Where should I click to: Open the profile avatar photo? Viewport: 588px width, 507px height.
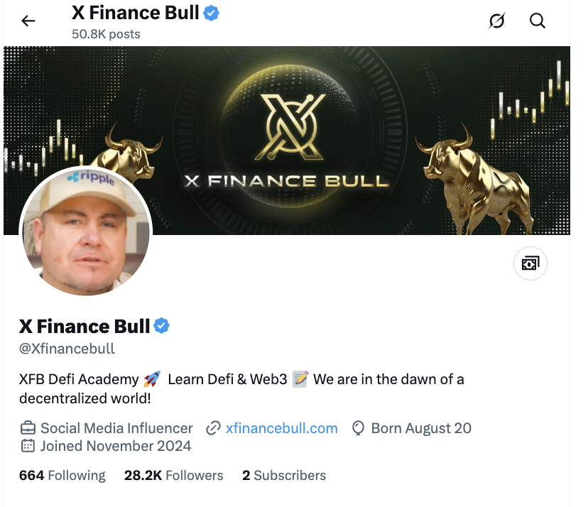(85, 231)
